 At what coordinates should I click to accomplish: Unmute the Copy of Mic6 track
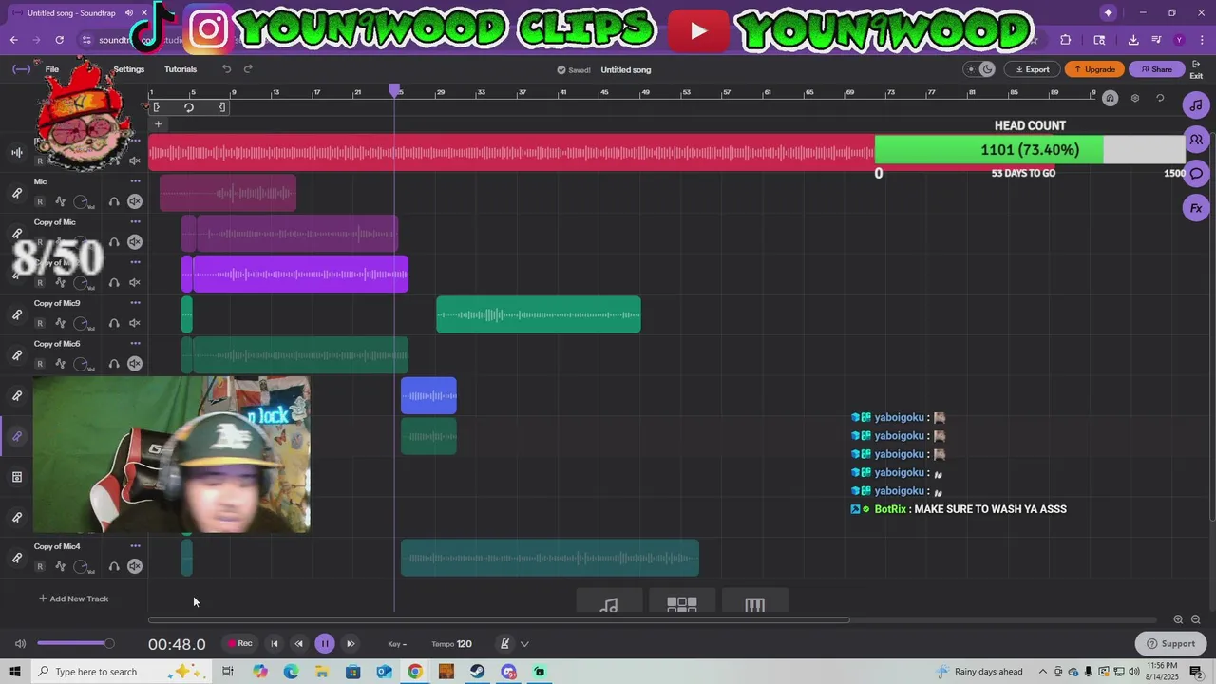(x=135, y=364)
